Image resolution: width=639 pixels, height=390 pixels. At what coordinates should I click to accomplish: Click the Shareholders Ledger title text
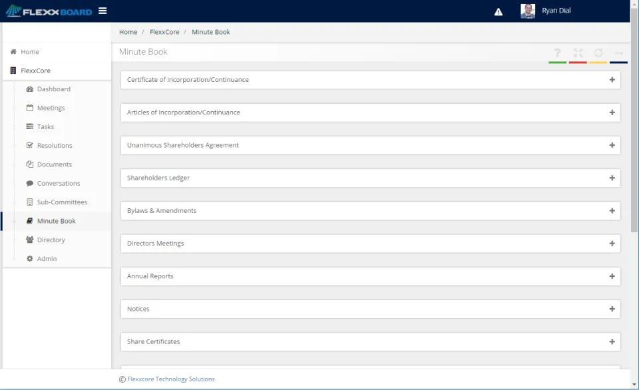pos(158,178)
